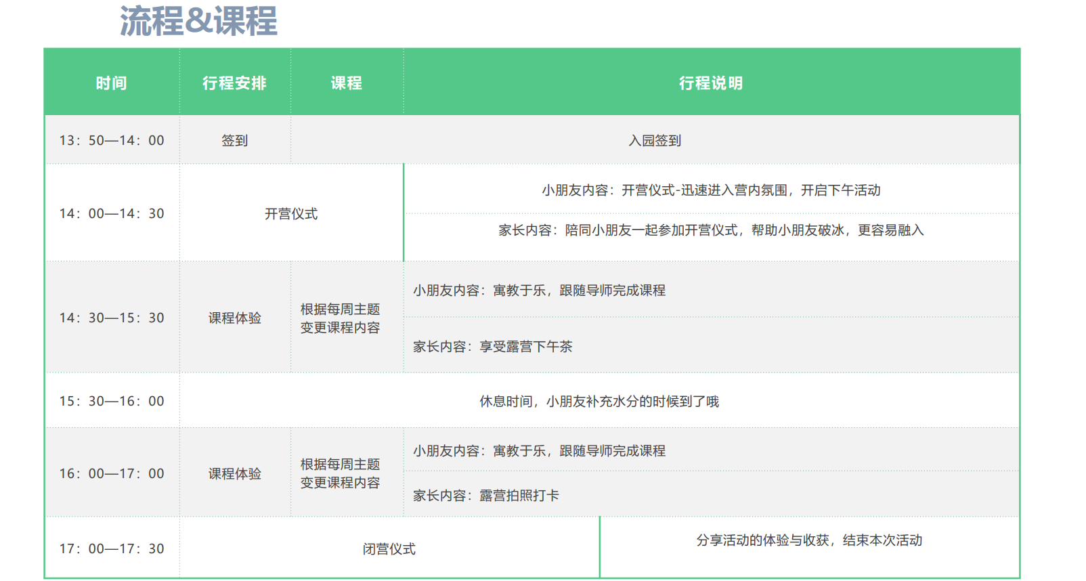Click the 小朋友内容：开营仪式 description line
Image resolution: width=1086 pixels, height=581 pixels.
[x=711, y=190]
